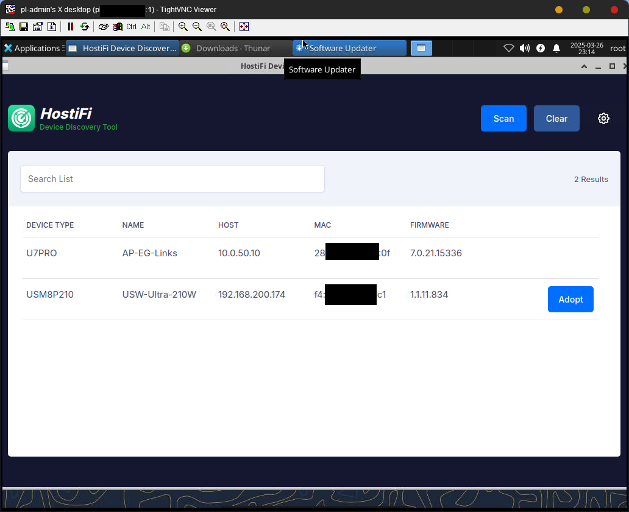Refresh the VNC screen
The width and height of the screenshot is (629, 512).
click(x=84, y=27)
